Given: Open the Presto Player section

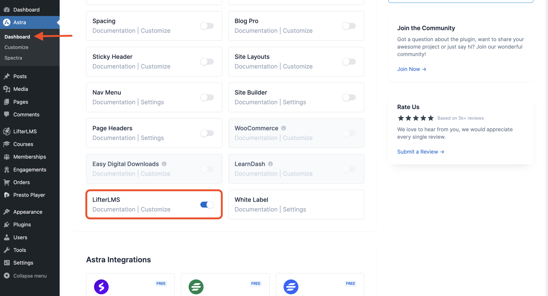Looking at the screenshot, I should tap(7, 195).
